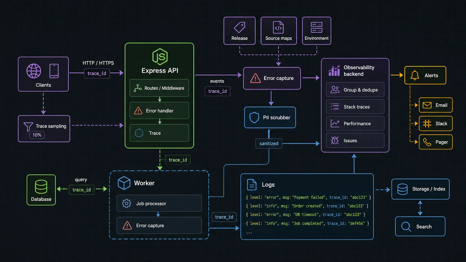
Task: Click the Source maps code file icon
Action: 278,28
